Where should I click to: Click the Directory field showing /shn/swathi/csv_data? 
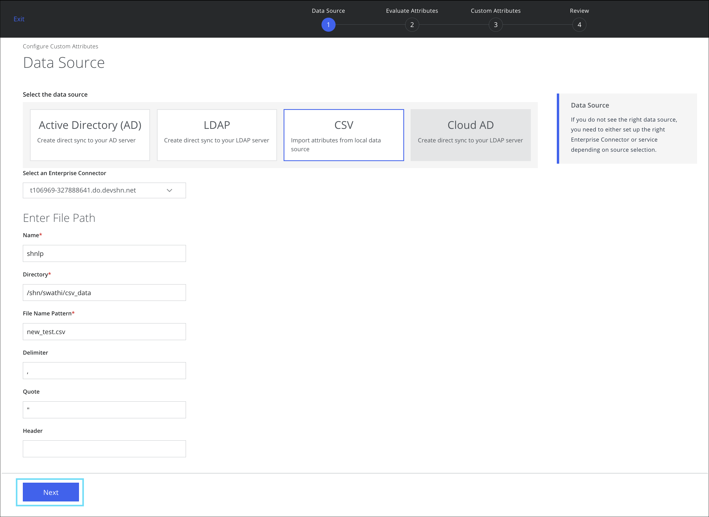click(x=104, y=292)
